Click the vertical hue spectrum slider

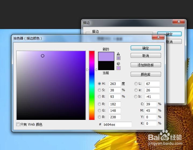(x=92, y=85)
